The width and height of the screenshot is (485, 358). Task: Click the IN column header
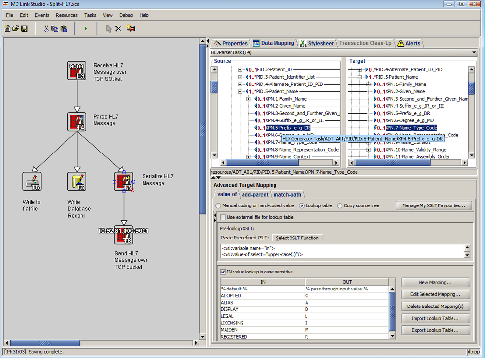click(263, 282)
